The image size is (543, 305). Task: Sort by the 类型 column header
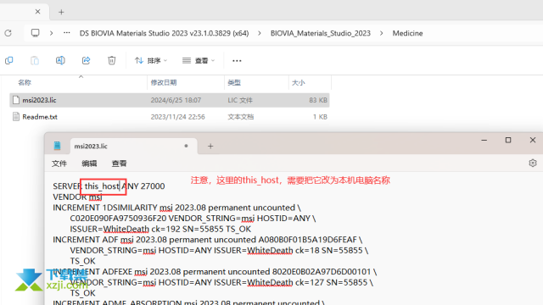click(x=234, y=83)
